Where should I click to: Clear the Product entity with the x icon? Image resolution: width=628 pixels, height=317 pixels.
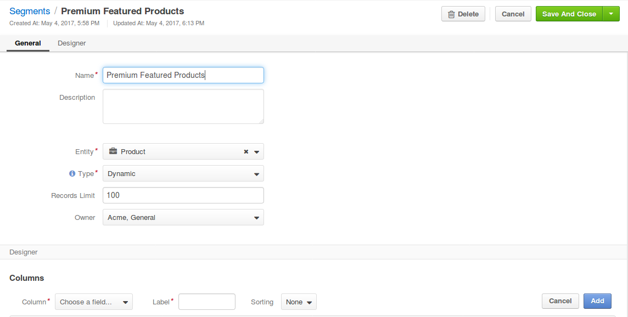point(246,152)
